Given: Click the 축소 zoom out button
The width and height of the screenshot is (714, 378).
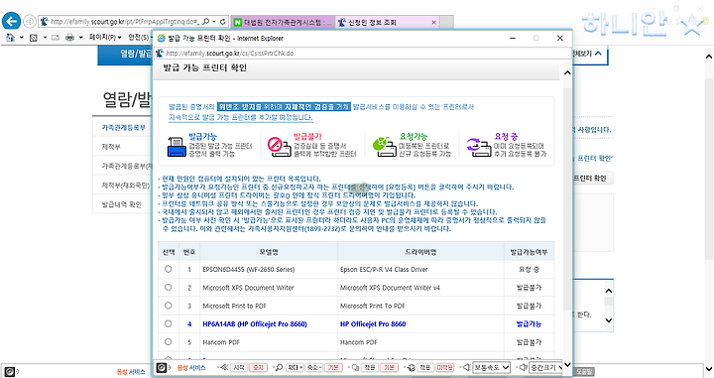Looking at the screenshot, I should coord(313,367).
